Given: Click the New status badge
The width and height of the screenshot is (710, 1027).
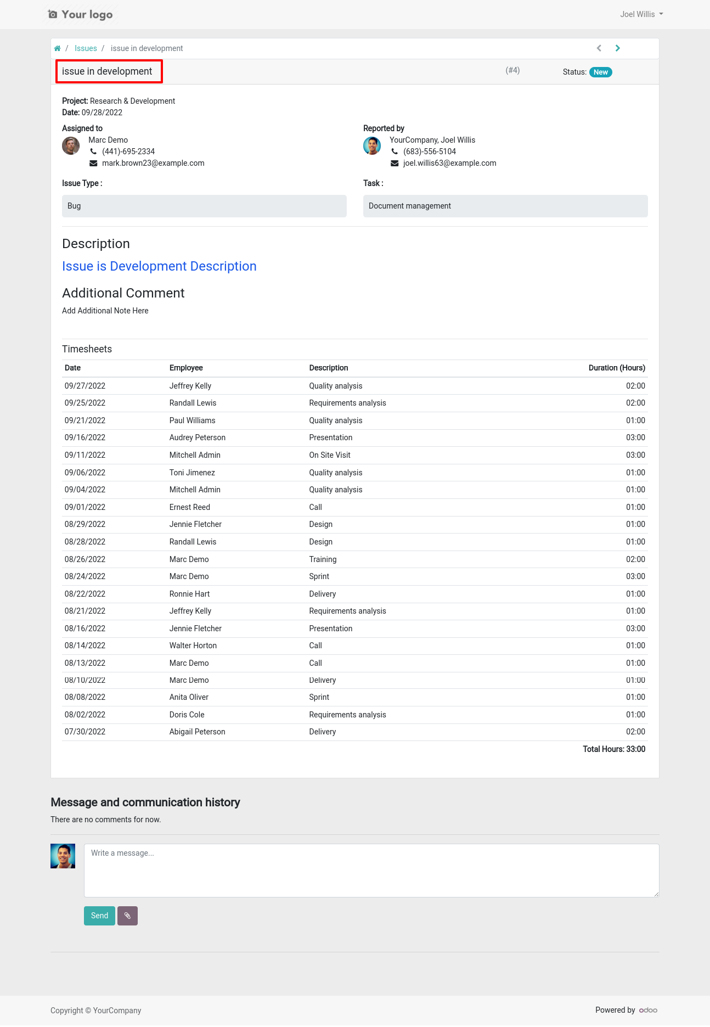Looking at the screenshot, I should [601, 72].
